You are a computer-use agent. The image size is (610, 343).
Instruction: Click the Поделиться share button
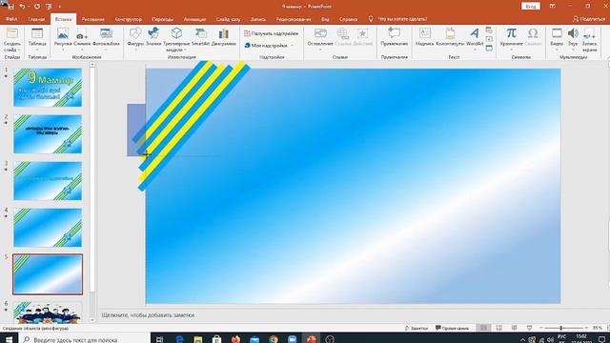click(x=589, y=19)
